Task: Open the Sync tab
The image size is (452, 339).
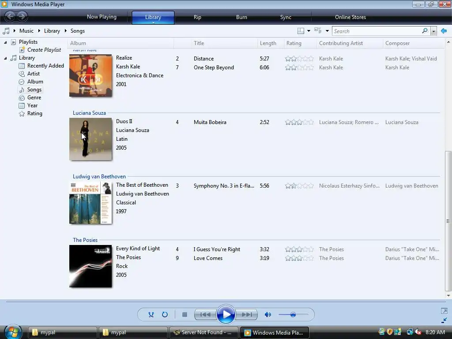Action: tap(286, 17)
